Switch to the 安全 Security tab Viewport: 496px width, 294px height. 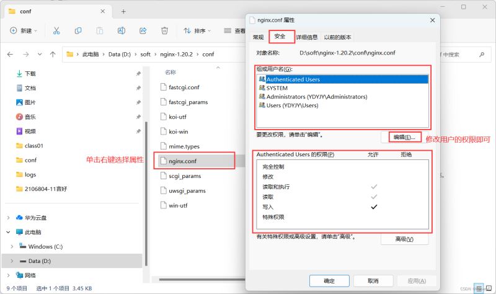280,37
